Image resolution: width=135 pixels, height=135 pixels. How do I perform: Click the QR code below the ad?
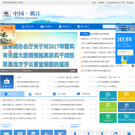tap(133, 66)
